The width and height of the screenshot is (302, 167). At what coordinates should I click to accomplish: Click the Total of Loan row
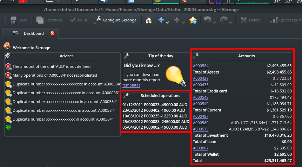pyautogui.click(x=242, y=142)
